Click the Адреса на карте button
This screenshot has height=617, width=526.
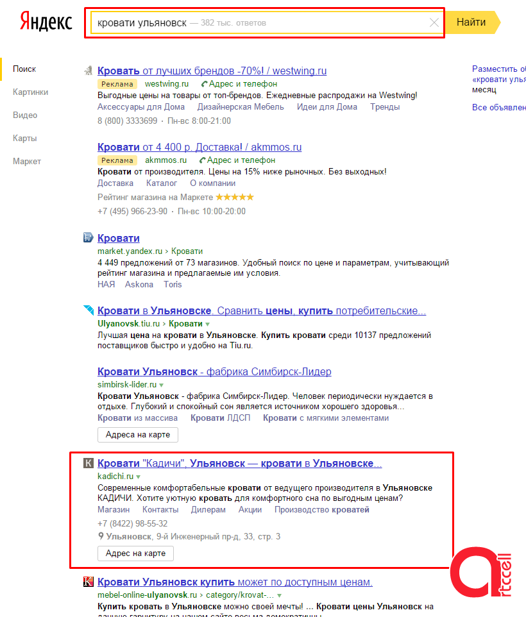(138, 435)
